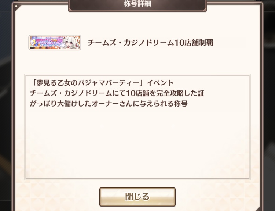Screen dimensions: 275x211
Task: Click the dimmed background right of dialog
Action: point(269,105)
